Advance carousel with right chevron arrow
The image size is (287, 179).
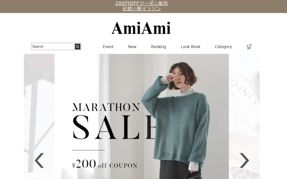tap(244, 160)
